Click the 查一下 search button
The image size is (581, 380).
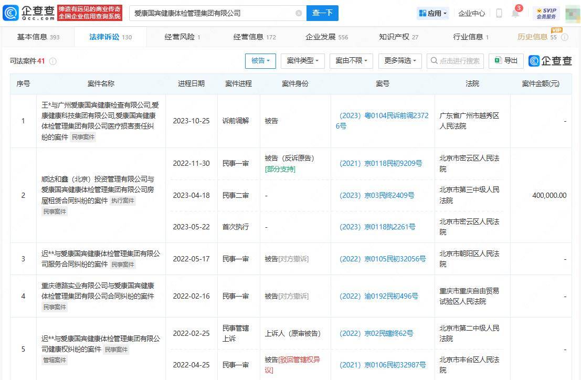[322, 13]
